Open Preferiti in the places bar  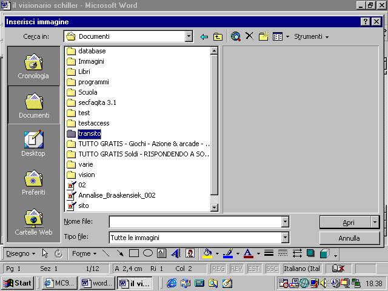pyautogui.click(x=33, y=182)
